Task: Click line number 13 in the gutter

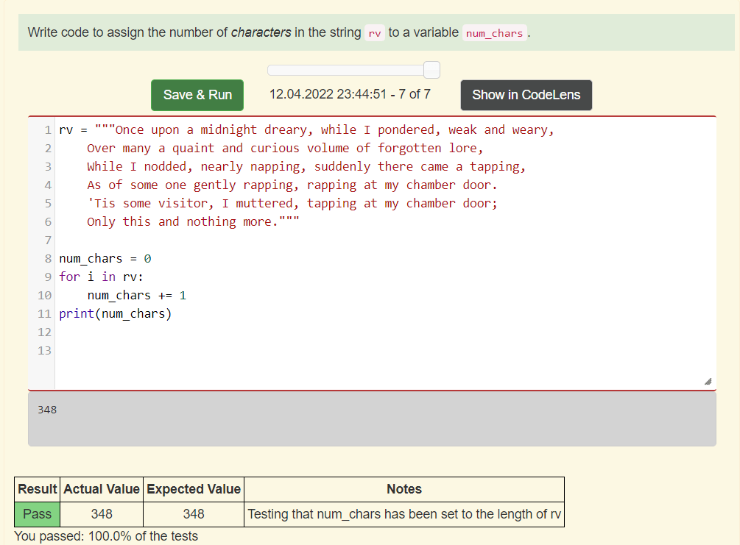Action: tap(44, 351)
